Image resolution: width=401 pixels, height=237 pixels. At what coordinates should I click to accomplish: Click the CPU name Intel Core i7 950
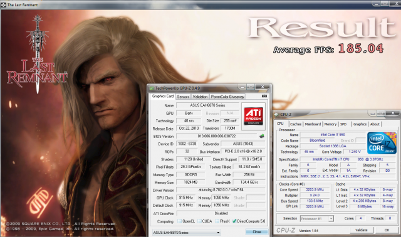tap(333, 135)
